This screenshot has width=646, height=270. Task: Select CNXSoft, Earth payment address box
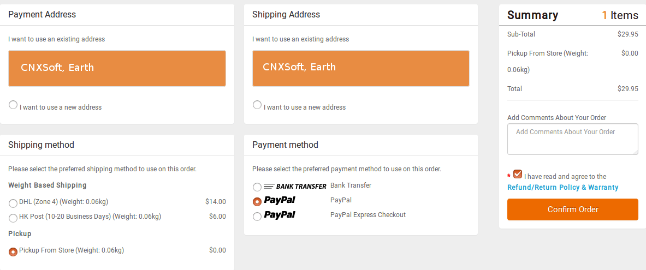pos(117,68)
